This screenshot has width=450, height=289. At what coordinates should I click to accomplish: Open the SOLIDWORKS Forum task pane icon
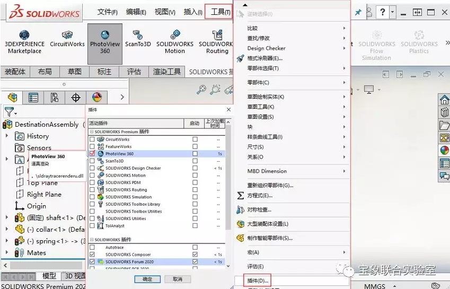click(x=444, y=176)
